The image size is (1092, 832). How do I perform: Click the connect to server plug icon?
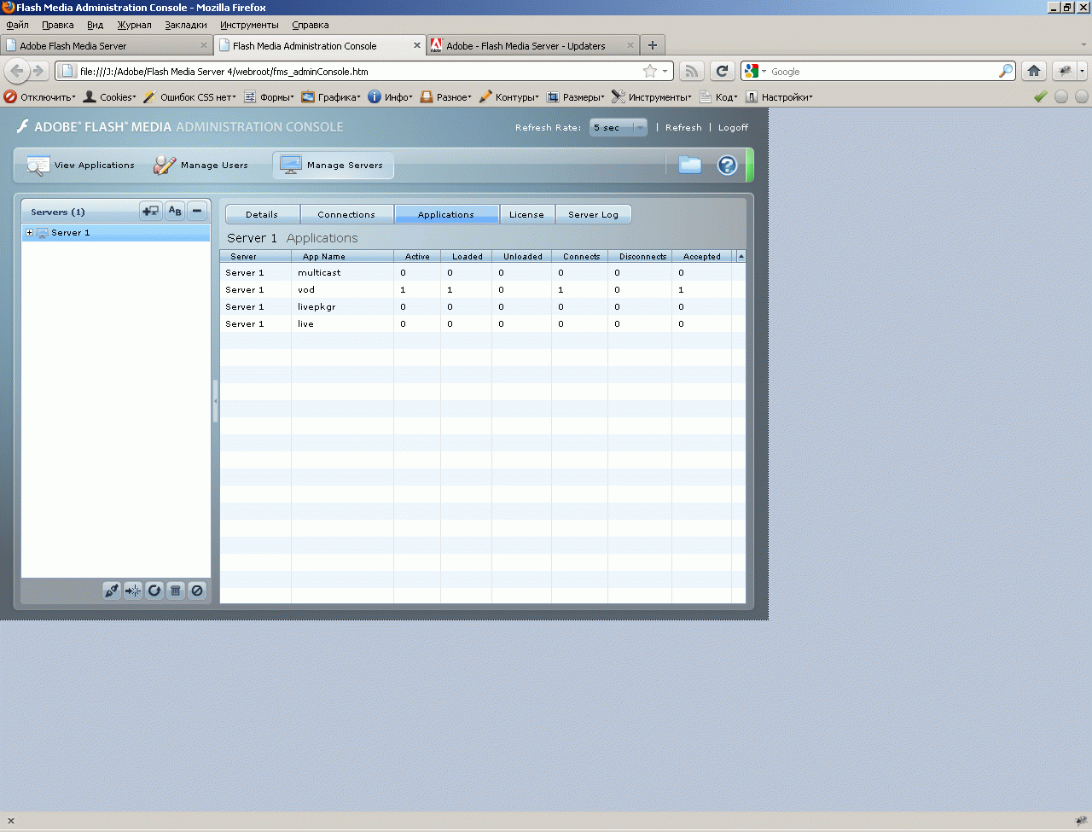[x=112, y=591]
